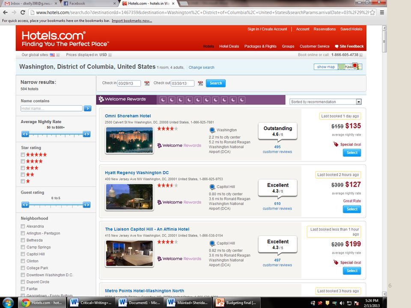Select the Omni Shoreham Hotel room

tap(352, 153)
